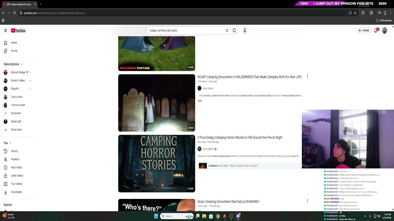The height and width of the screenshot is (221, 394).
Task: Open the taskbar volume control
Action: click(379, 216)
